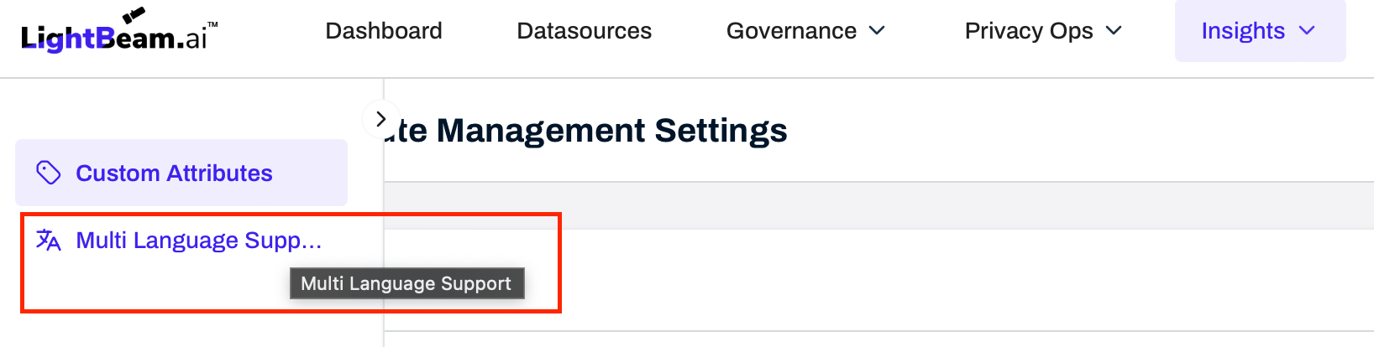Image resolution: width=1374 pixels, height=347 pixels.
Task: Click the tag icon beside Custom Attributes
Action: pyautogui.click(x=49, y=173)
